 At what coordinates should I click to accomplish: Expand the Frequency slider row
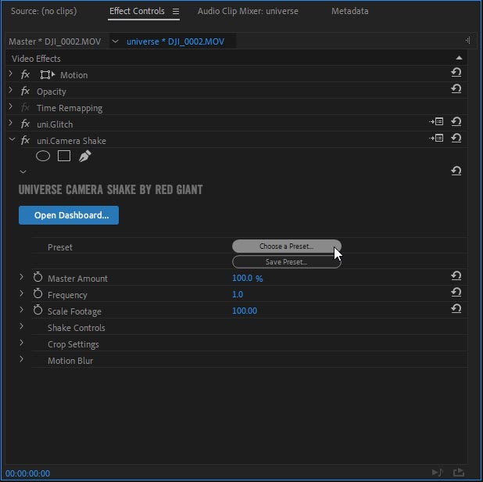click(x=21, y=293)
